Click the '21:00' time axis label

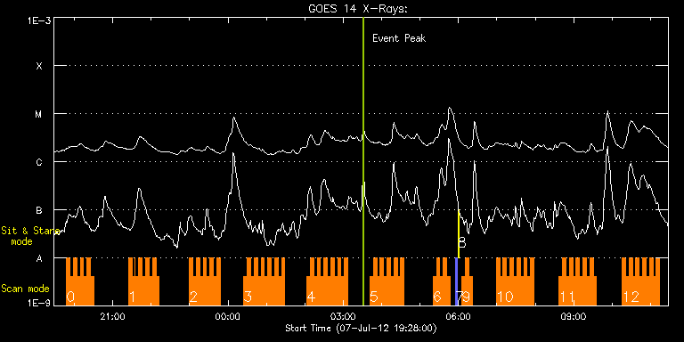coord(112,316)
